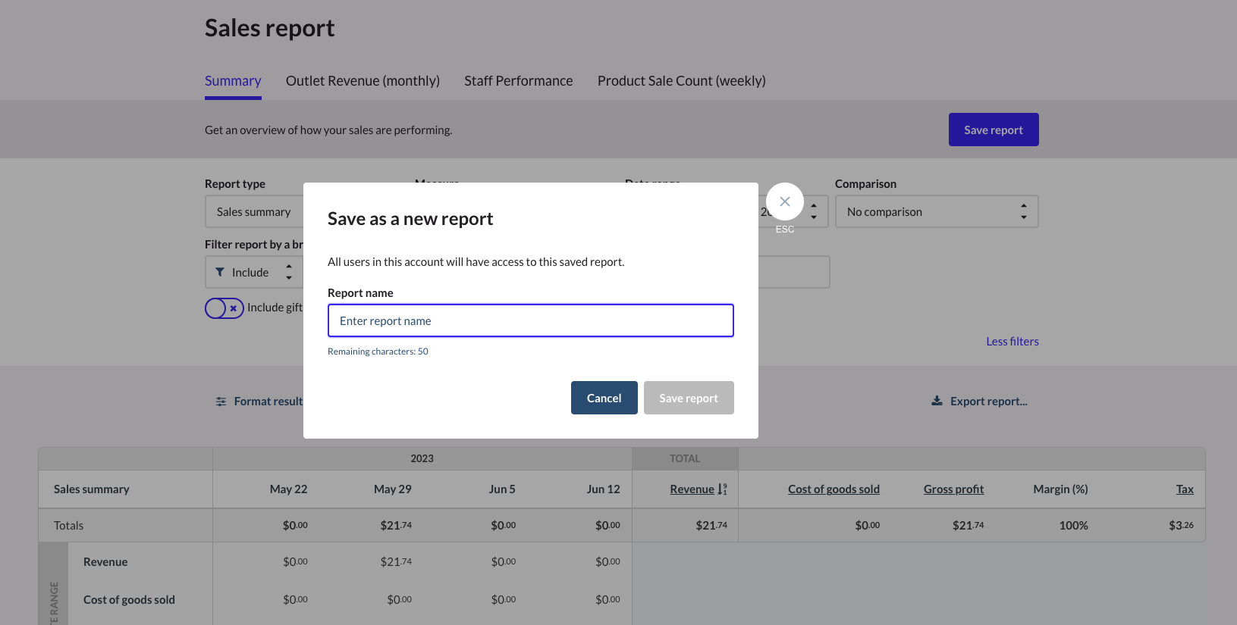Image resolution: width=1237 pixels, height=625 pixels.
Task: Click the Format results sliders icon
Action: click(221, 402)
